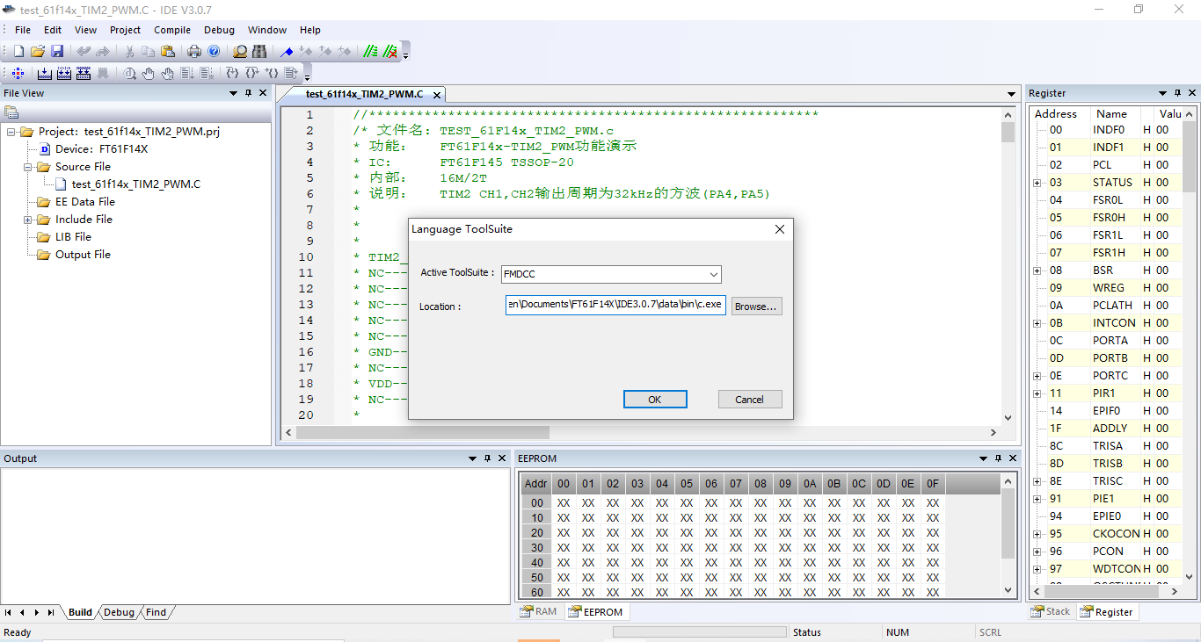Collapse the Source File folder node
The width and height of the screenshot is (1201, 642).
(x=28, y=167)
